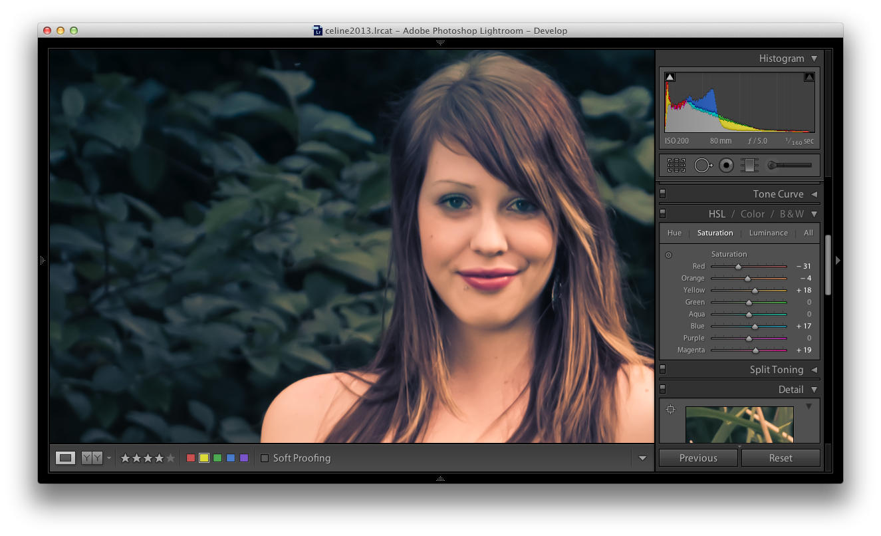Screen dimensions: 881x536
Task: Switch to the Luminance tab in HSL
Action: point(768,233)
